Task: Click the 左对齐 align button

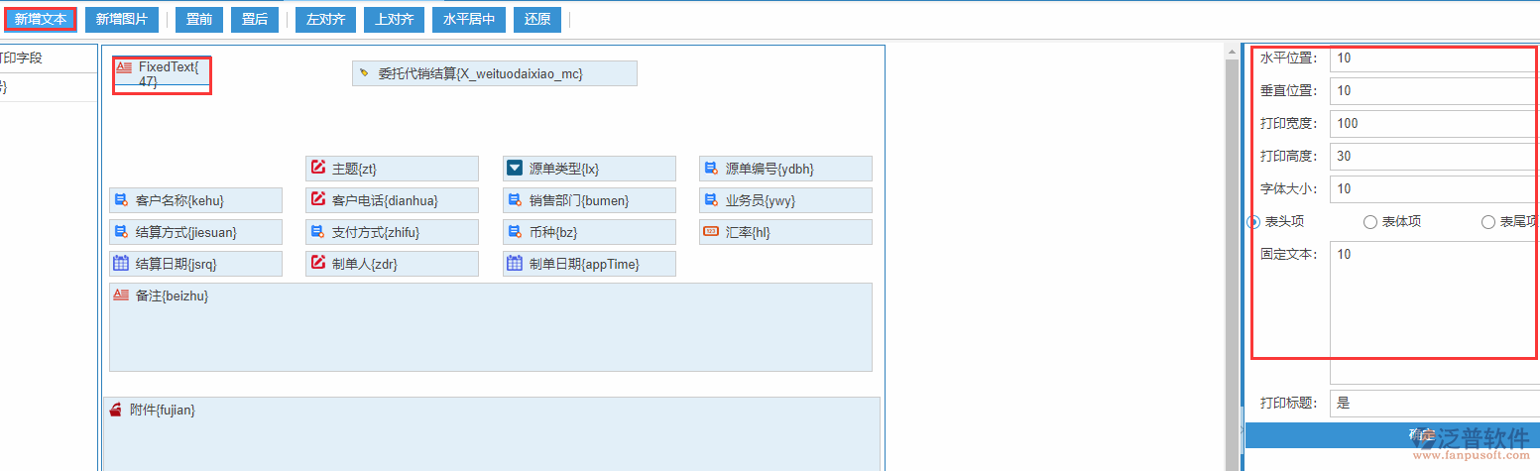Action: click(325, 20)
